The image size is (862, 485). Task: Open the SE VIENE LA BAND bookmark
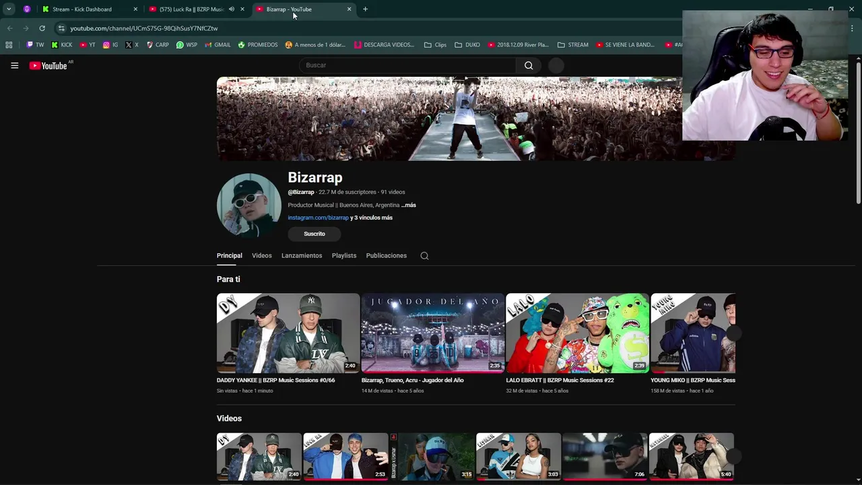(x=626, y=45)
